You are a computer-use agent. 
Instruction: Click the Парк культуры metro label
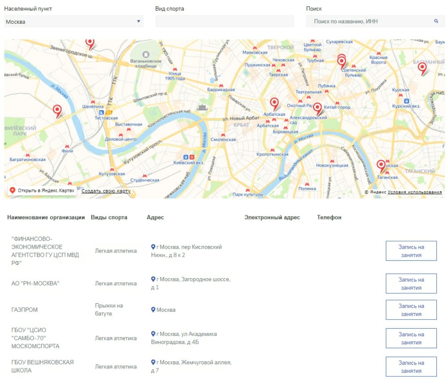(x=248, y=195)
